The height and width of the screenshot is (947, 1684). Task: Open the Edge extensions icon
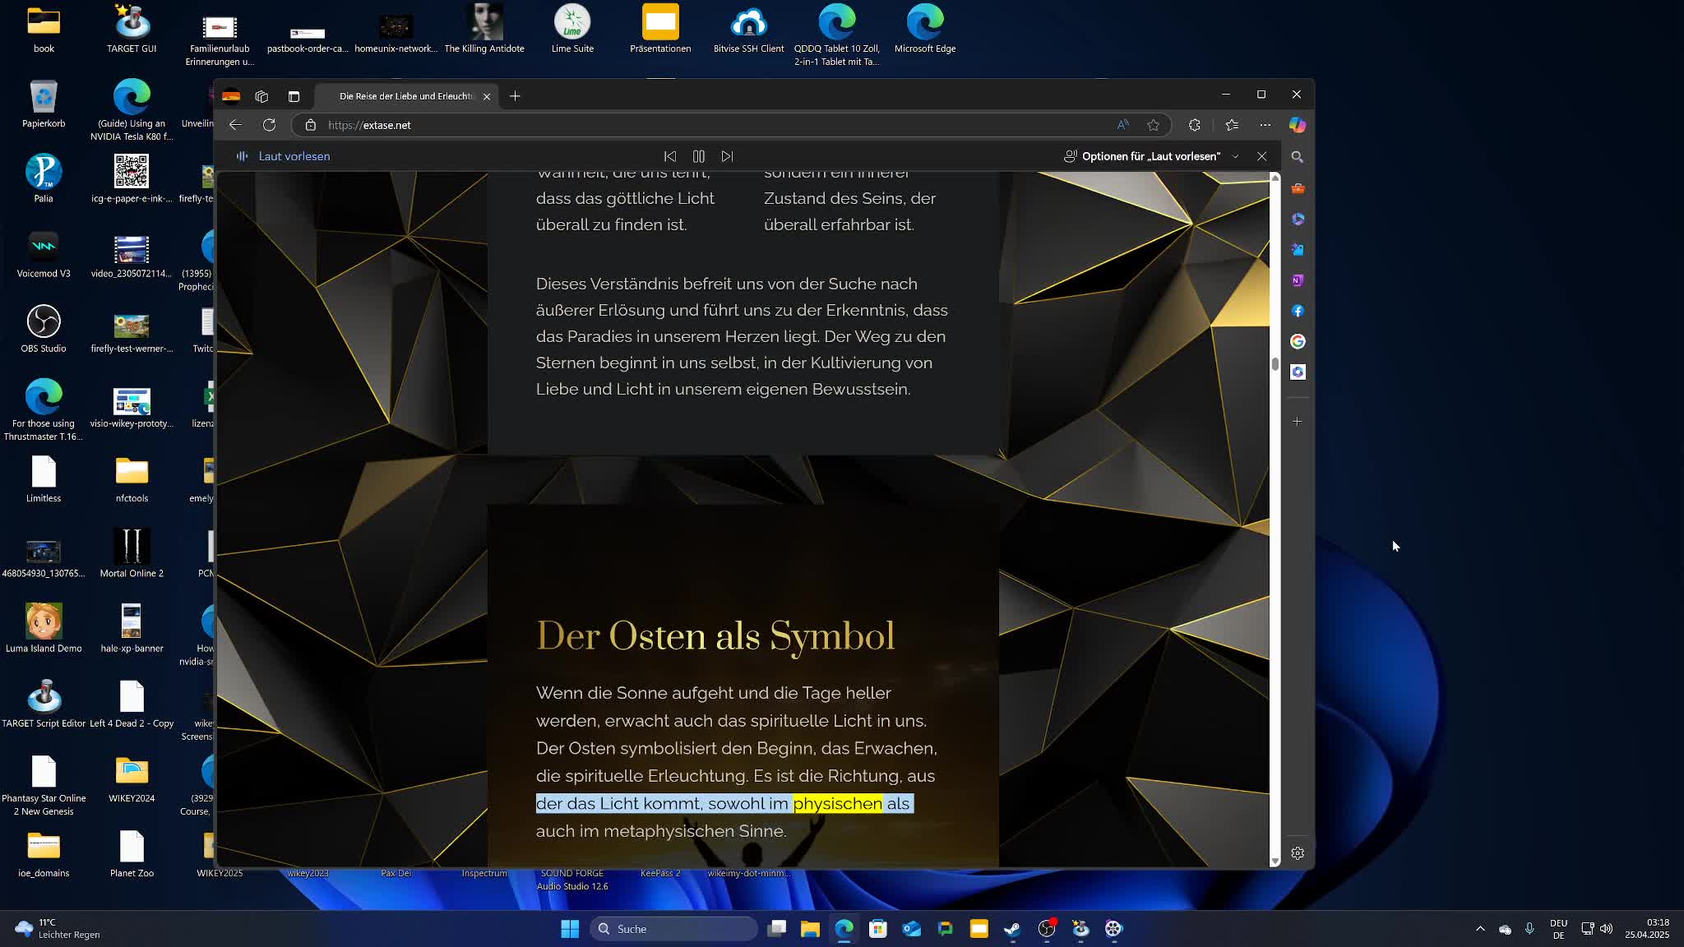point(1195,125)
